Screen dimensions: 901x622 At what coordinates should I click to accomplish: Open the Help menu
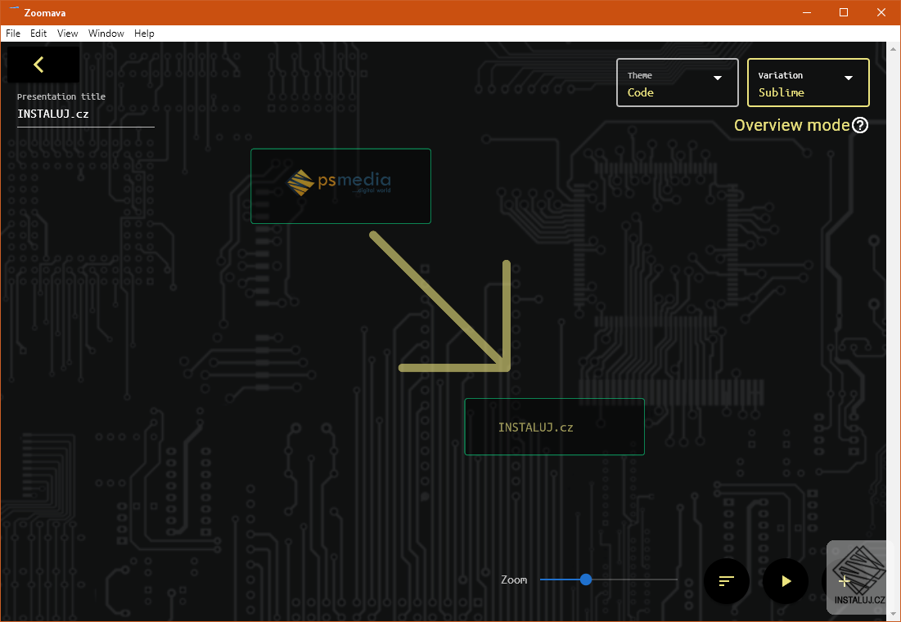point(144,34)
